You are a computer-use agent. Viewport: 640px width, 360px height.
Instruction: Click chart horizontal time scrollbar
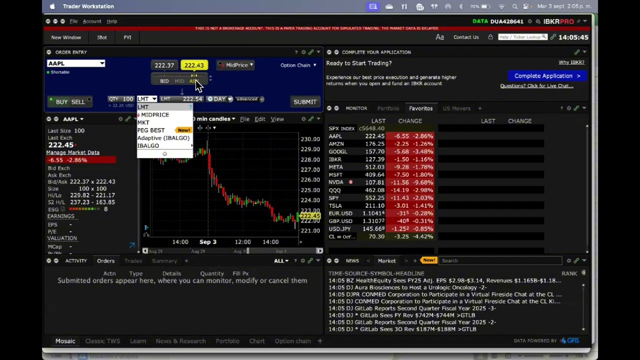coord(232,251)
